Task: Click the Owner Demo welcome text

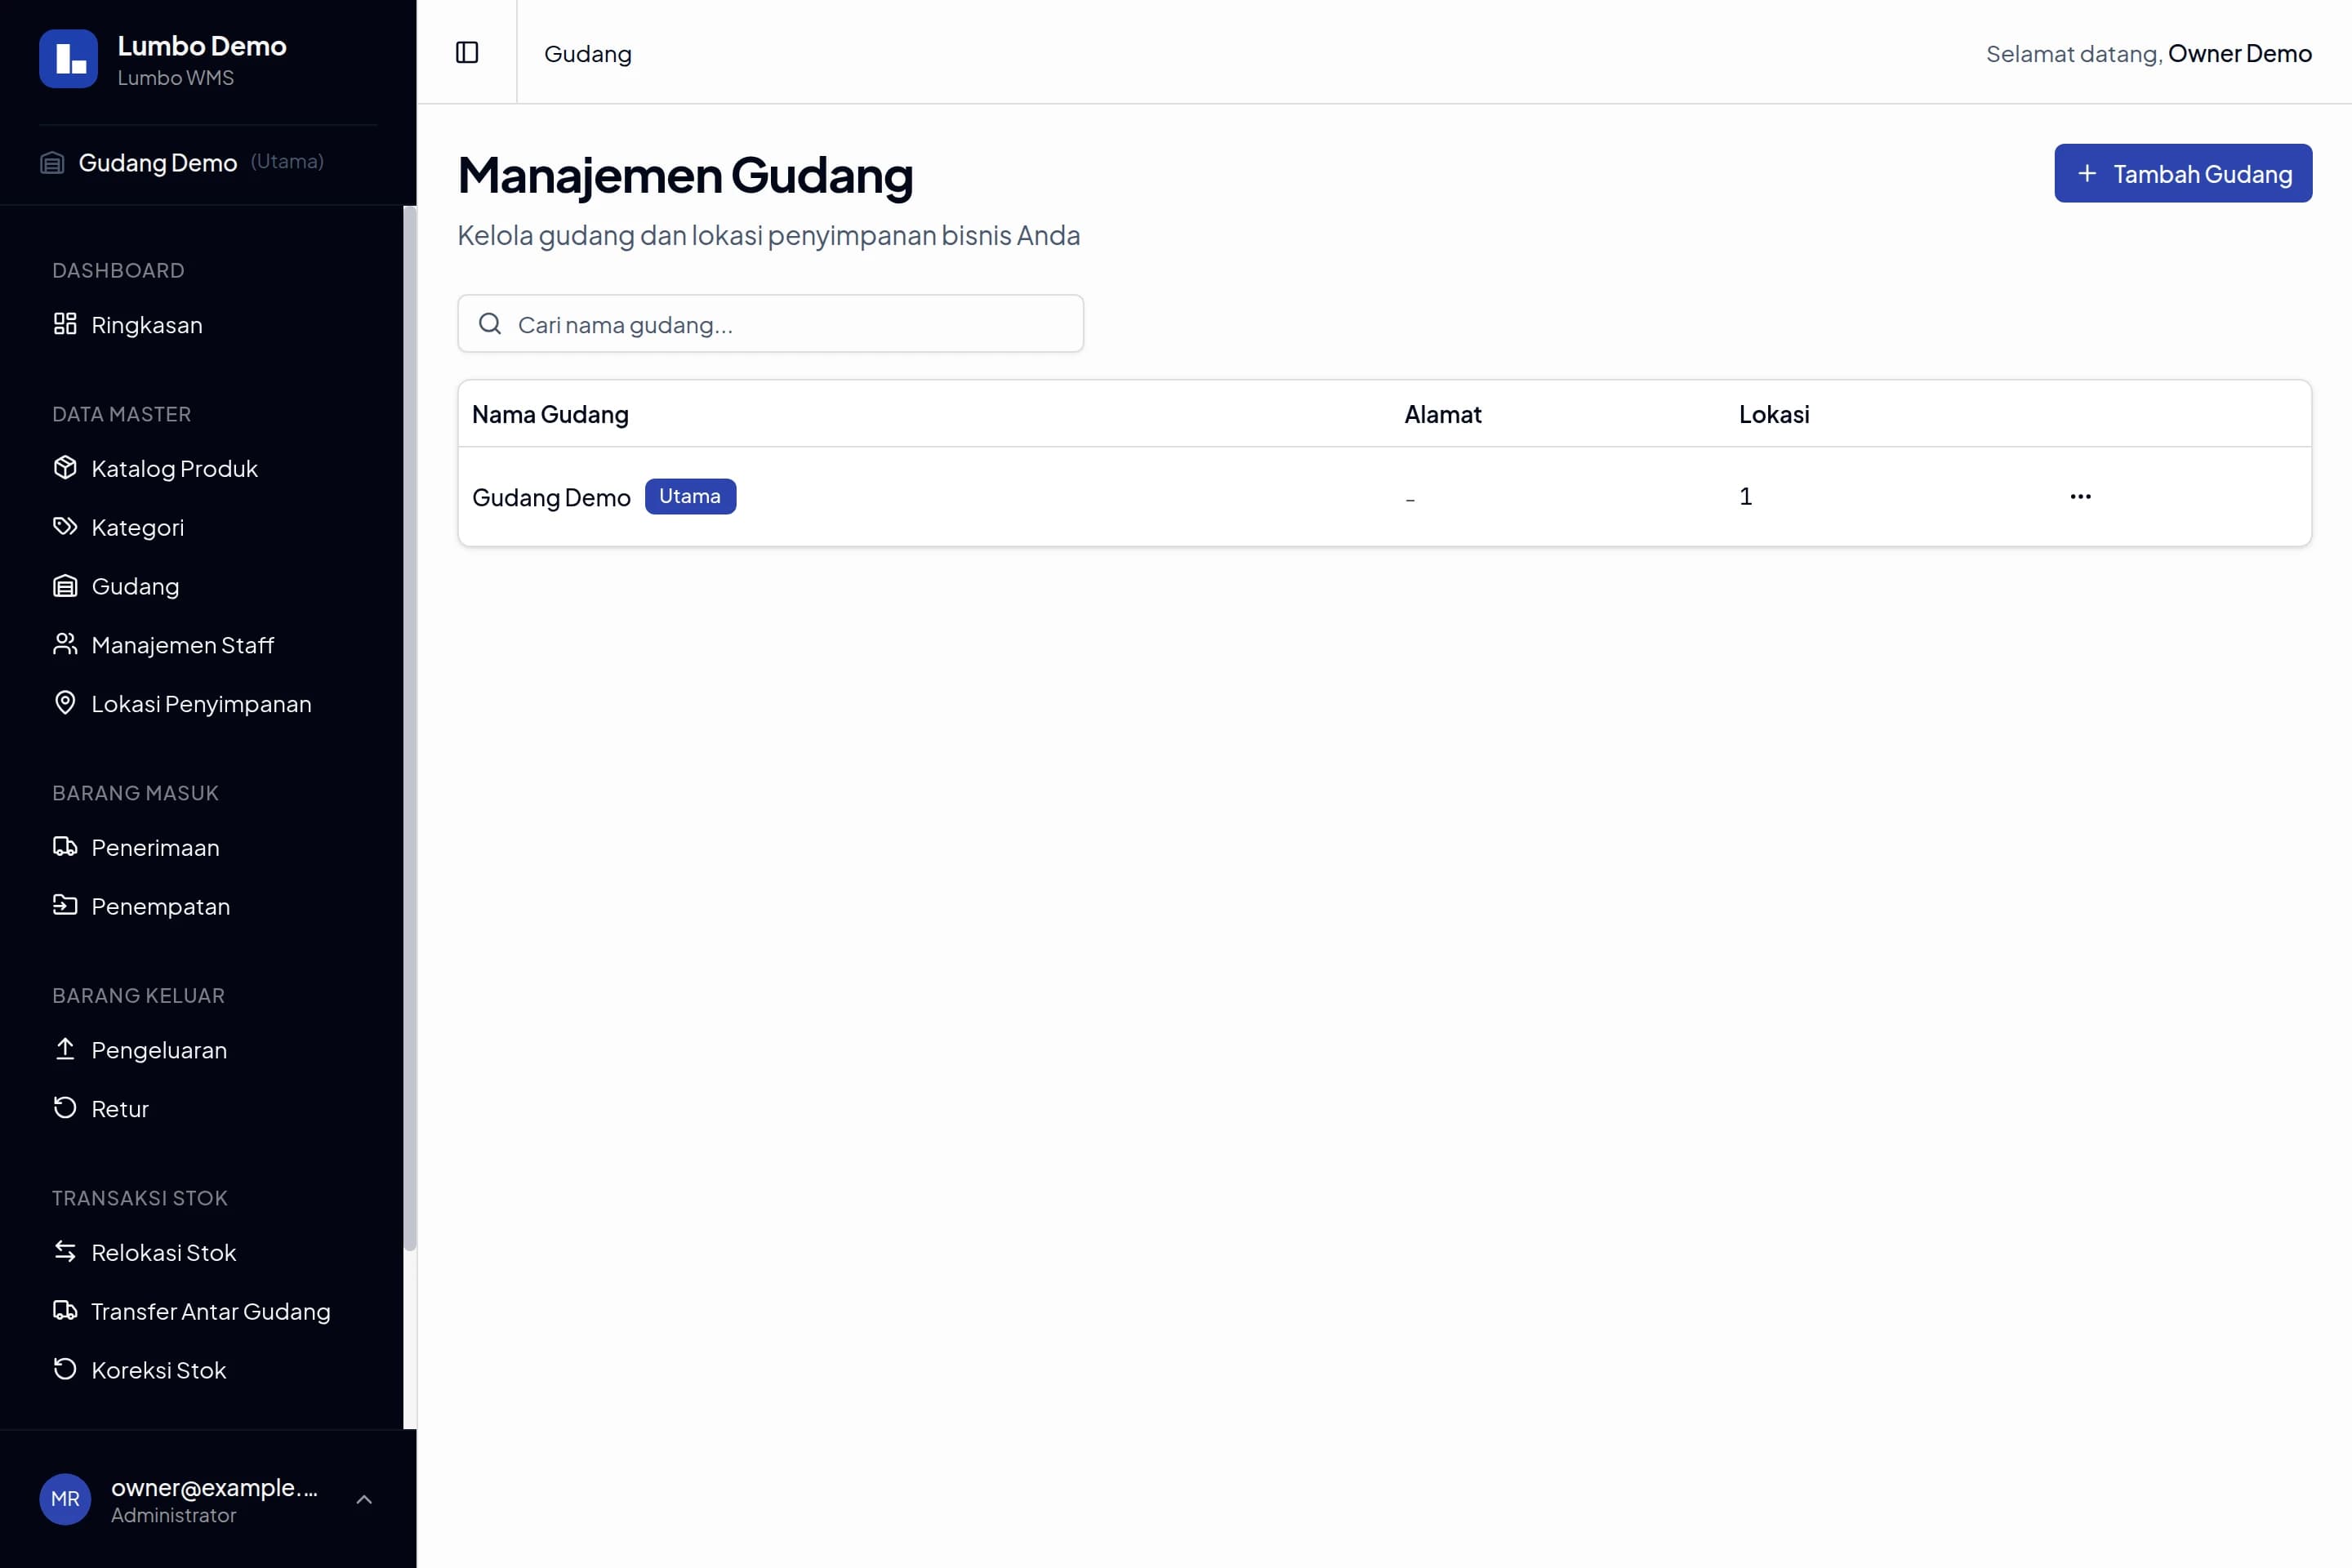Action: [x=2240, y=53]
